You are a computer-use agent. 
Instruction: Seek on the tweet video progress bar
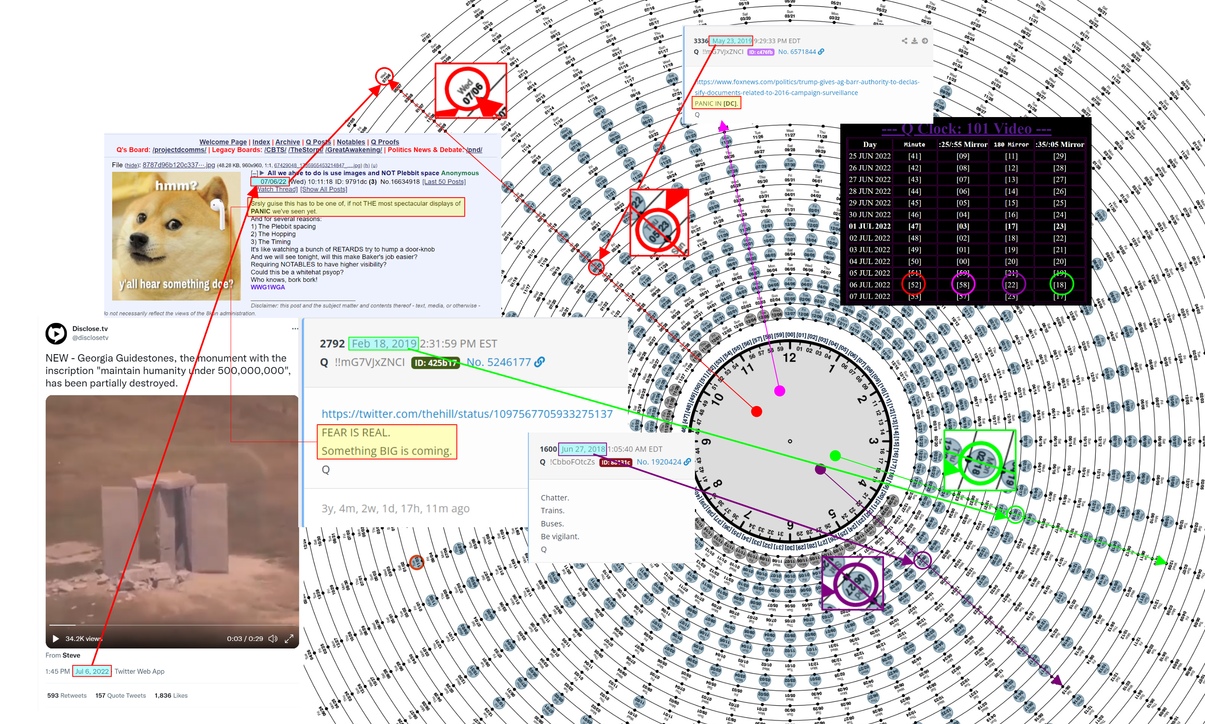click(x=172, y=625)
